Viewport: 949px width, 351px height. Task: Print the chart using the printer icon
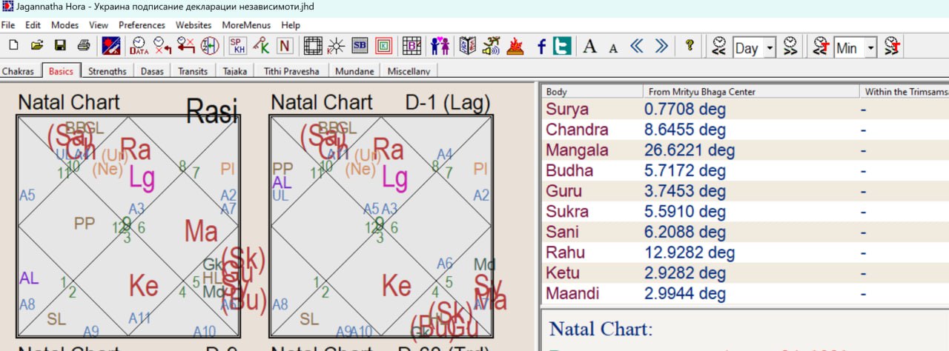pos(84,46)
